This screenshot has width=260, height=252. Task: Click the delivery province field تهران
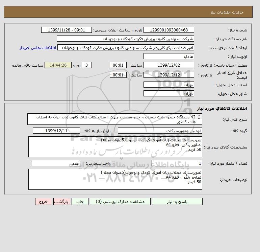(168, 85)
